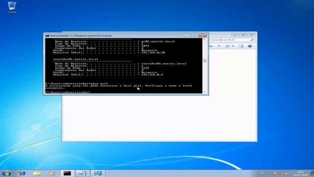Viewport: 314px width, 177px height.
Task: Open help in the Conexões de Rede window
Action: click(250, 46)
